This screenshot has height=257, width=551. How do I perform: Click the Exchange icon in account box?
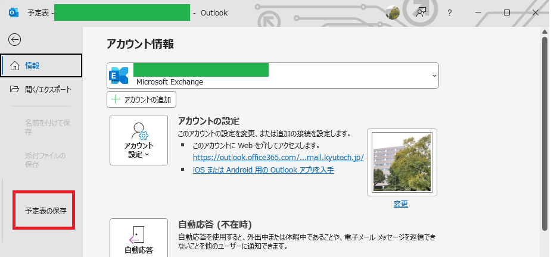pyautogui.click(x=119, y=76)
